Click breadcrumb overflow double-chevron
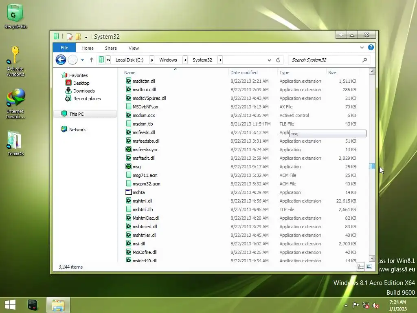 point(108,60)
